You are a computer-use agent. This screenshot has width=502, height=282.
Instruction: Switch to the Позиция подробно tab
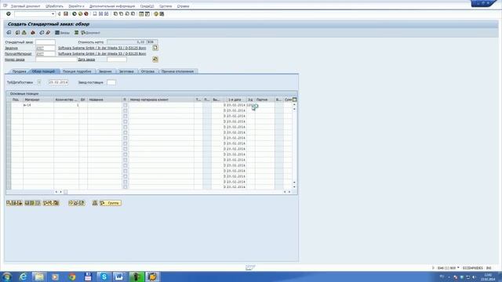point(77,71)
